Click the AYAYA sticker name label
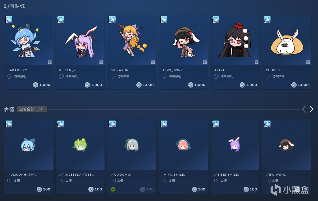This screenshot has height=201, width=318. pyautogui.click(x=220, y=70)
